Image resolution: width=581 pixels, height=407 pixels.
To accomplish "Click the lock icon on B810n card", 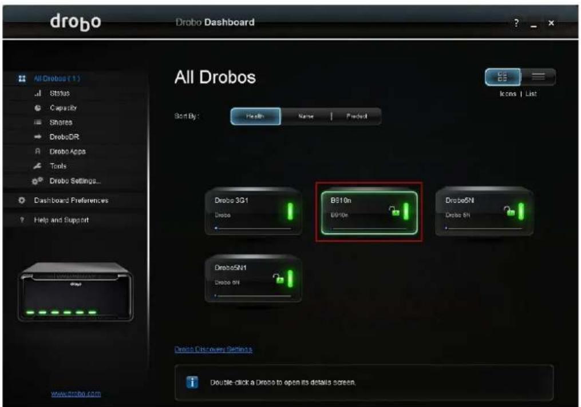I will (394, 211).
